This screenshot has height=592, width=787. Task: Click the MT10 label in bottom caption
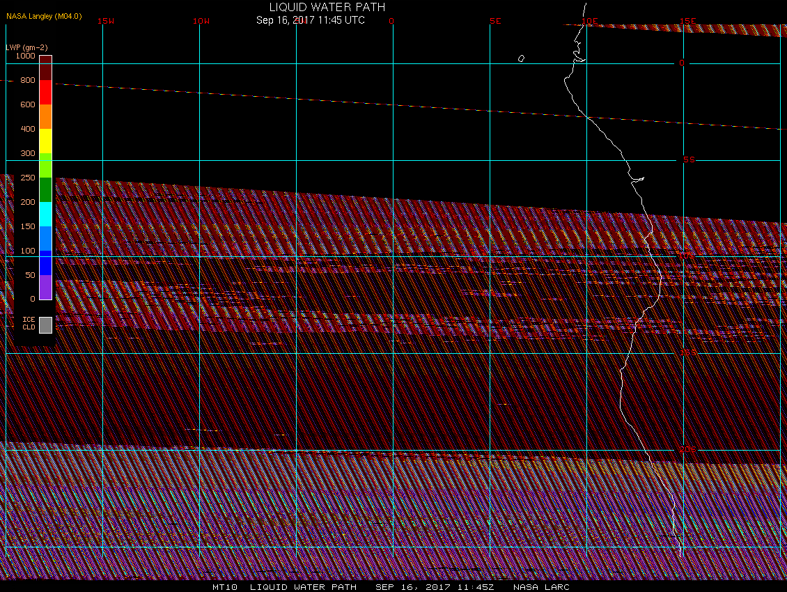(x=225, y=587)
